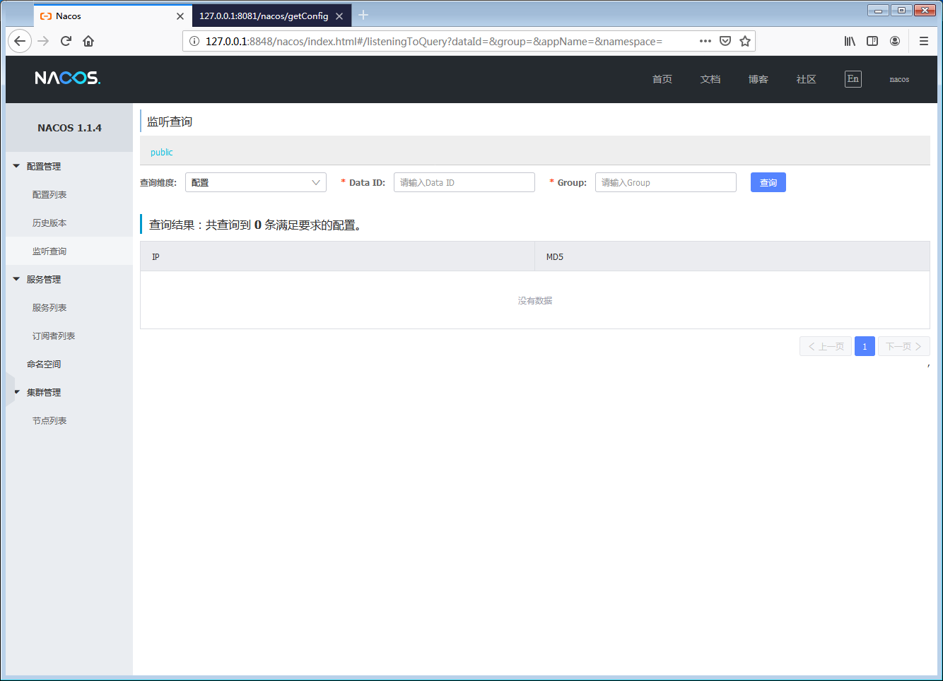The height and width of the screenshot is (681, 943).
Task: Open a new tab with plus icon
Action: coord(363,15)
